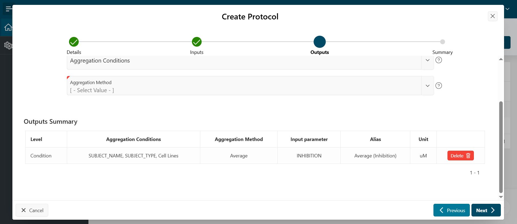
Task: Click the scrollbar up arrow
Action: coord(501,59)
